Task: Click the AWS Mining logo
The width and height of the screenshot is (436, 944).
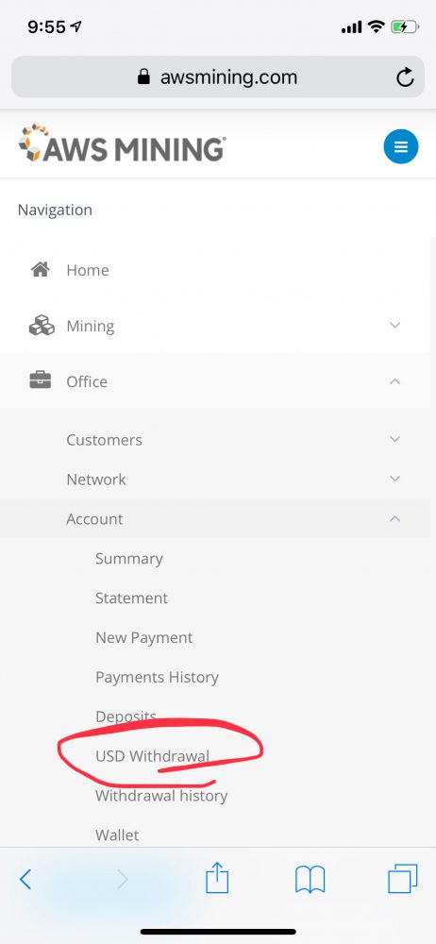Action: (123, 143)
